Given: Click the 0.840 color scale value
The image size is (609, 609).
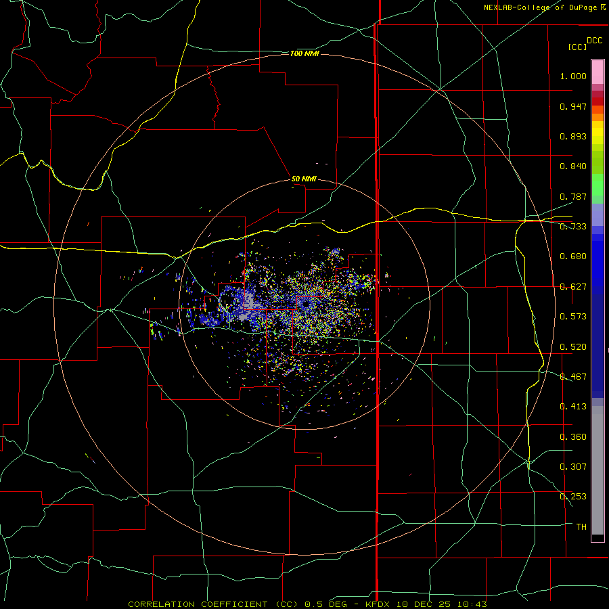Looking at the screenshot, I should 573,166.
